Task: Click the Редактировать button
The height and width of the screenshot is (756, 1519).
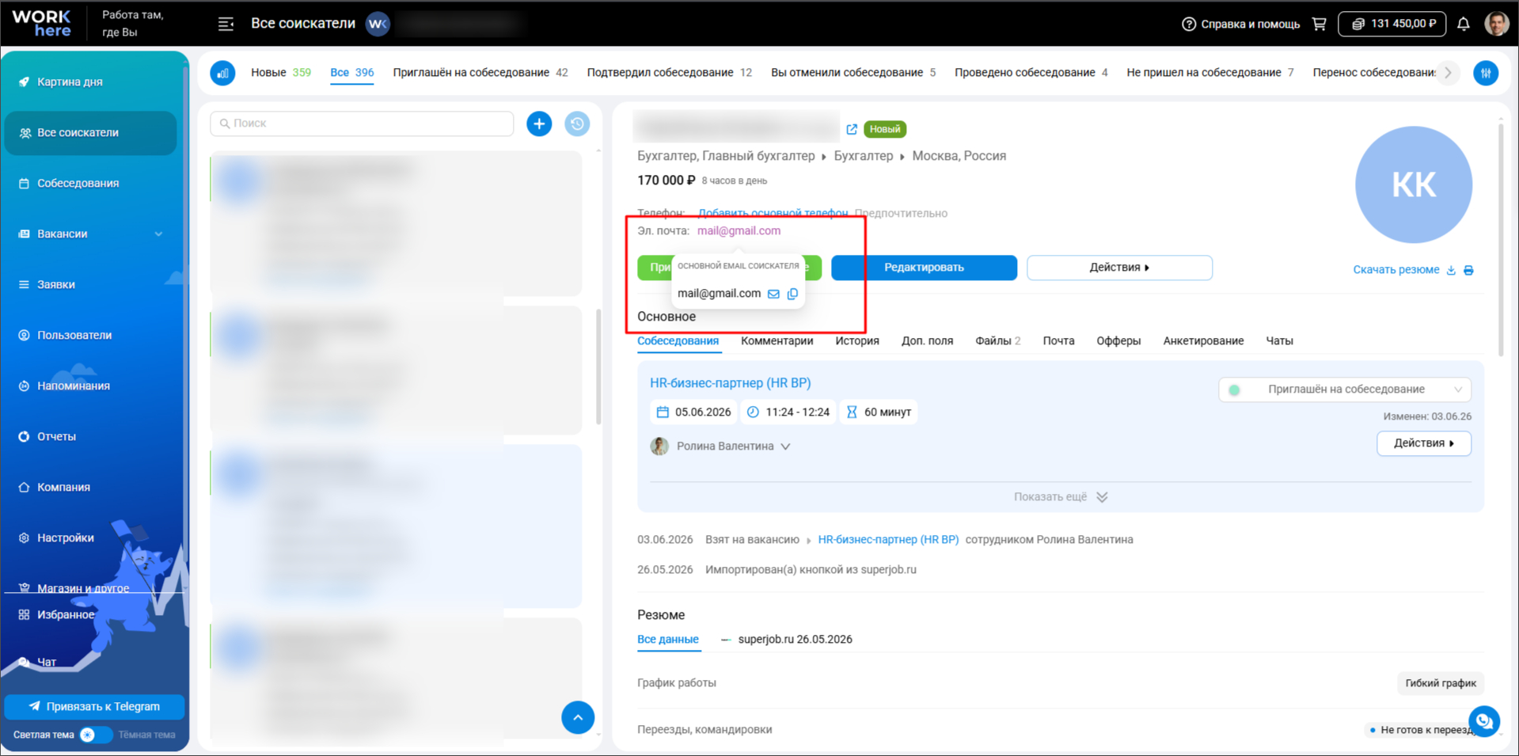Action: 924,268
